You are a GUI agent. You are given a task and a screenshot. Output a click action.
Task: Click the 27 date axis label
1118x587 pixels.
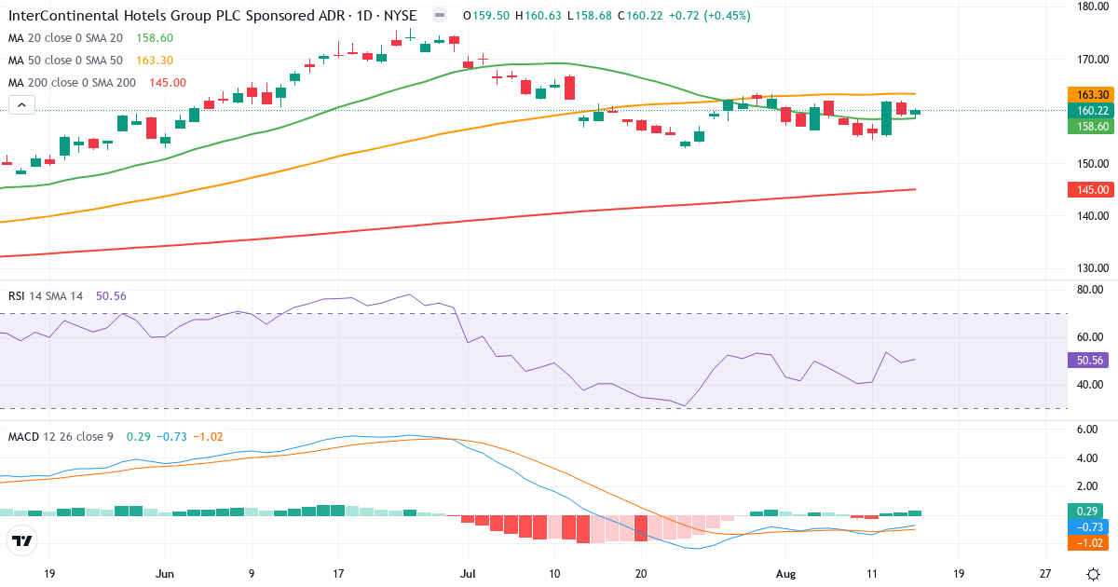(1045, 574)
